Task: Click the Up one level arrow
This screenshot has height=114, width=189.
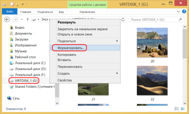Action: point(28,19)
